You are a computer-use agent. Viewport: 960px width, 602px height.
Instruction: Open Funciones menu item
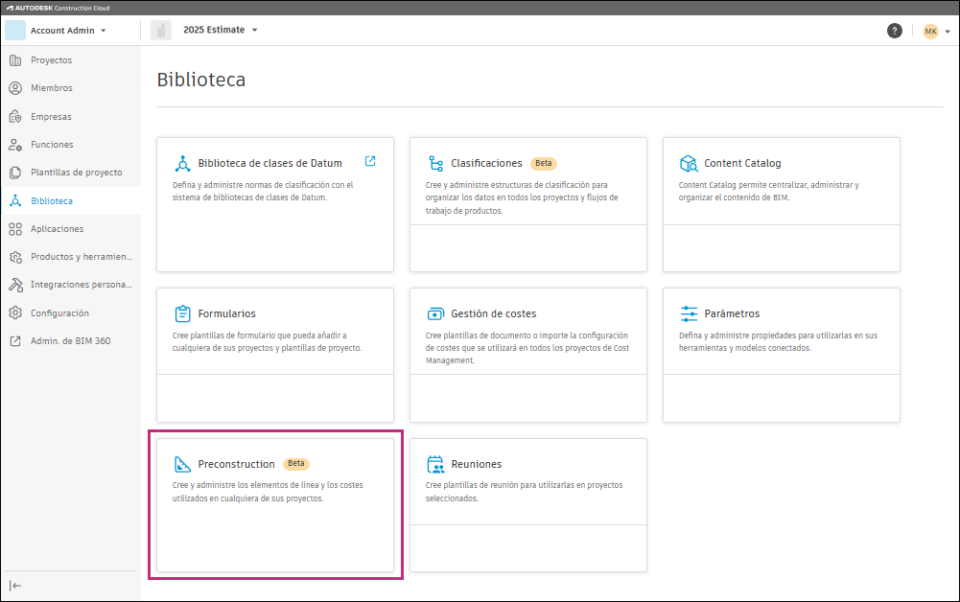(52, 145)
